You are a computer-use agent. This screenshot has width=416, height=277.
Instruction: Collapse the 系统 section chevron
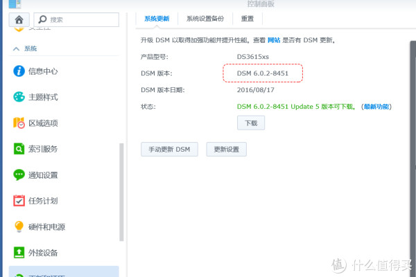(16, 48)
